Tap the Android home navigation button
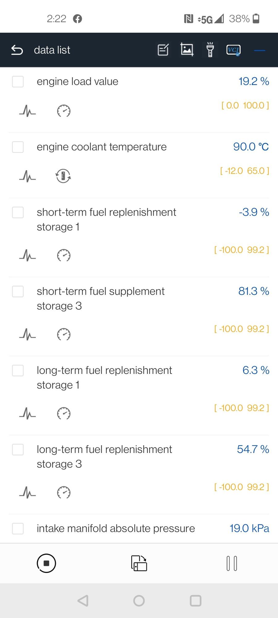The image size is (278, 618). pyautogui.click(x=139, y=601)
